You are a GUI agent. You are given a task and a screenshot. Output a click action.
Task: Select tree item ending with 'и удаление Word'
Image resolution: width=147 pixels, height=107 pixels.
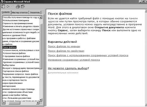tap(14, 35)
